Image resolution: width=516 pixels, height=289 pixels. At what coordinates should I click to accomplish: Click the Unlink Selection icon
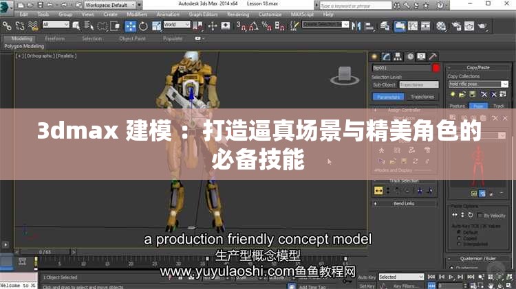pos(20,25)
